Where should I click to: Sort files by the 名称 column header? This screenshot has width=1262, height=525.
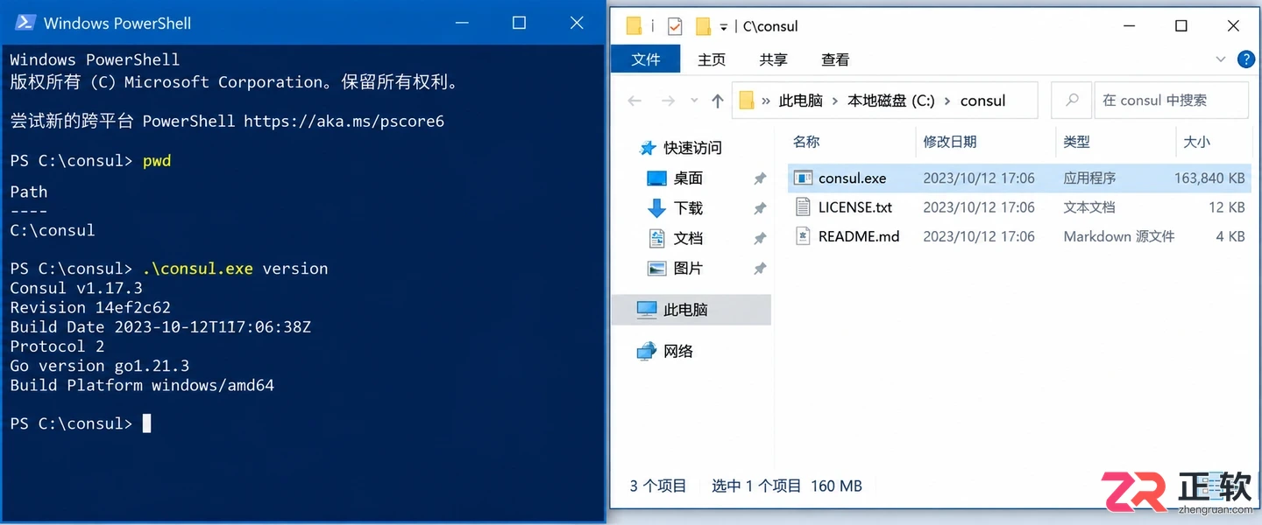[806, 142]
